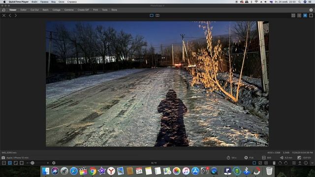Screen dimensions: 315x177
Task: Select the blue square marker button
Action: (254, 163)
